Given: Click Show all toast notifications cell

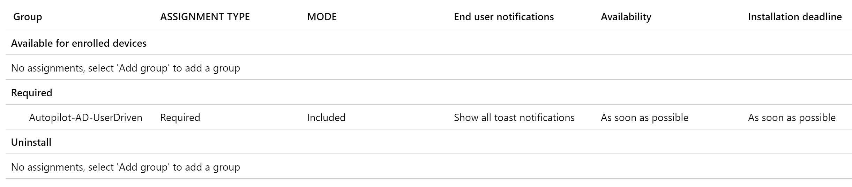Looking at the screenshot, I should coord(514,118).
